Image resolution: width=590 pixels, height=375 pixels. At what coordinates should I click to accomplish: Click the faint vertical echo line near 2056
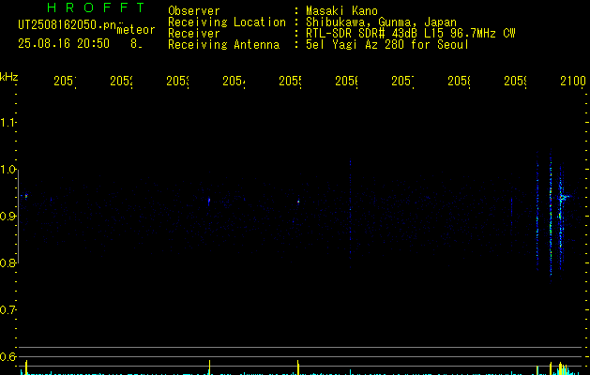350,215
